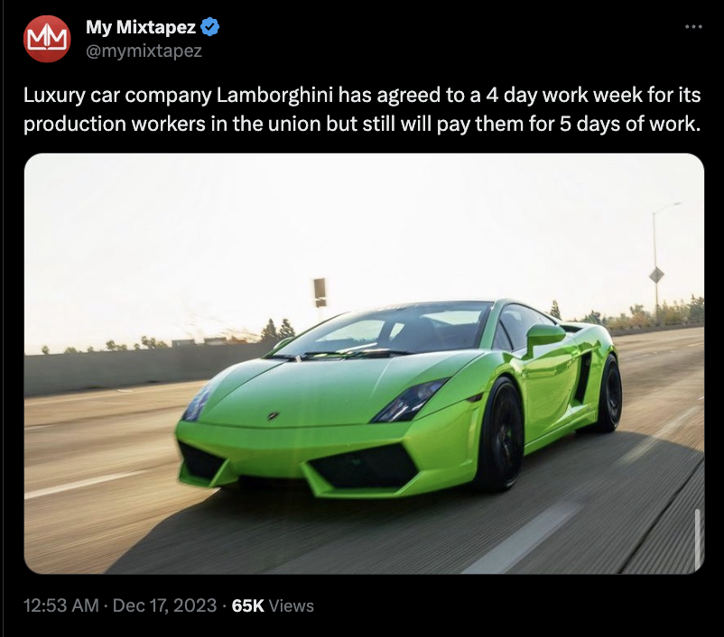Open the three-dot more options menu
Image resolution: width=724 pixels, height=637 pixels.
pyautogui.click(x=693, y=27)
